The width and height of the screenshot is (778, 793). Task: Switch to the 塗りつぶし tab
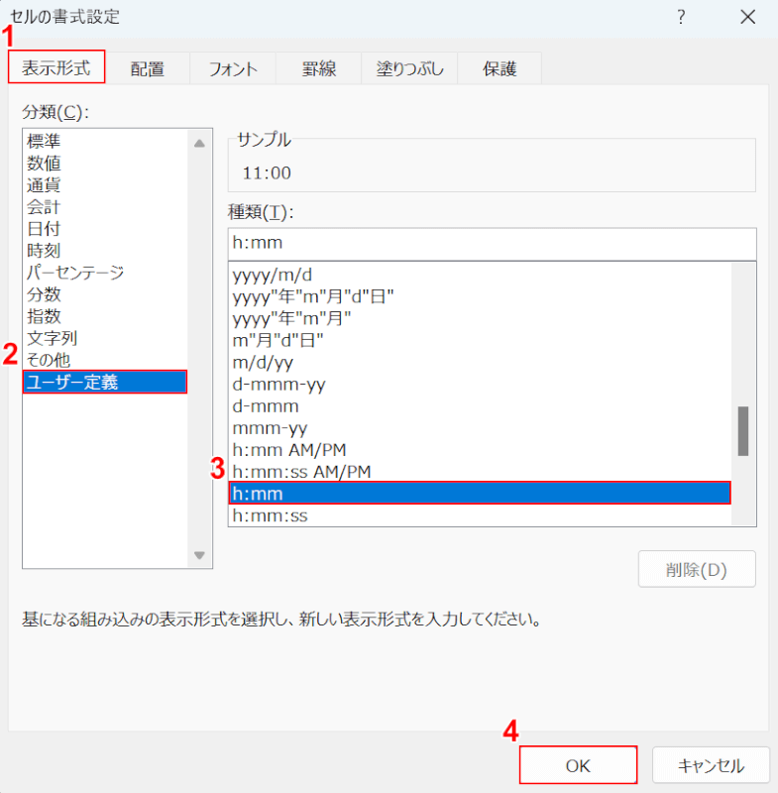409,69
